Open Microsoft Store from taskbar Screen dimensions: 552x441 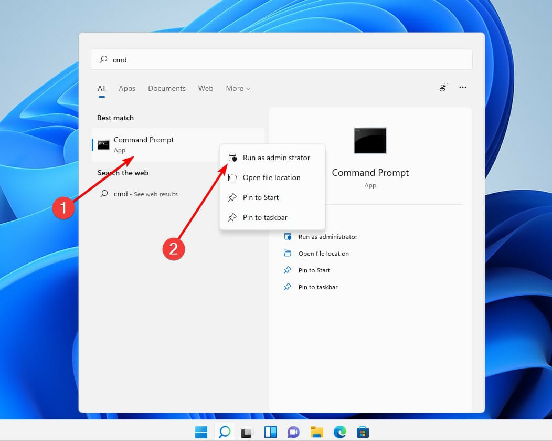point(363,432)
